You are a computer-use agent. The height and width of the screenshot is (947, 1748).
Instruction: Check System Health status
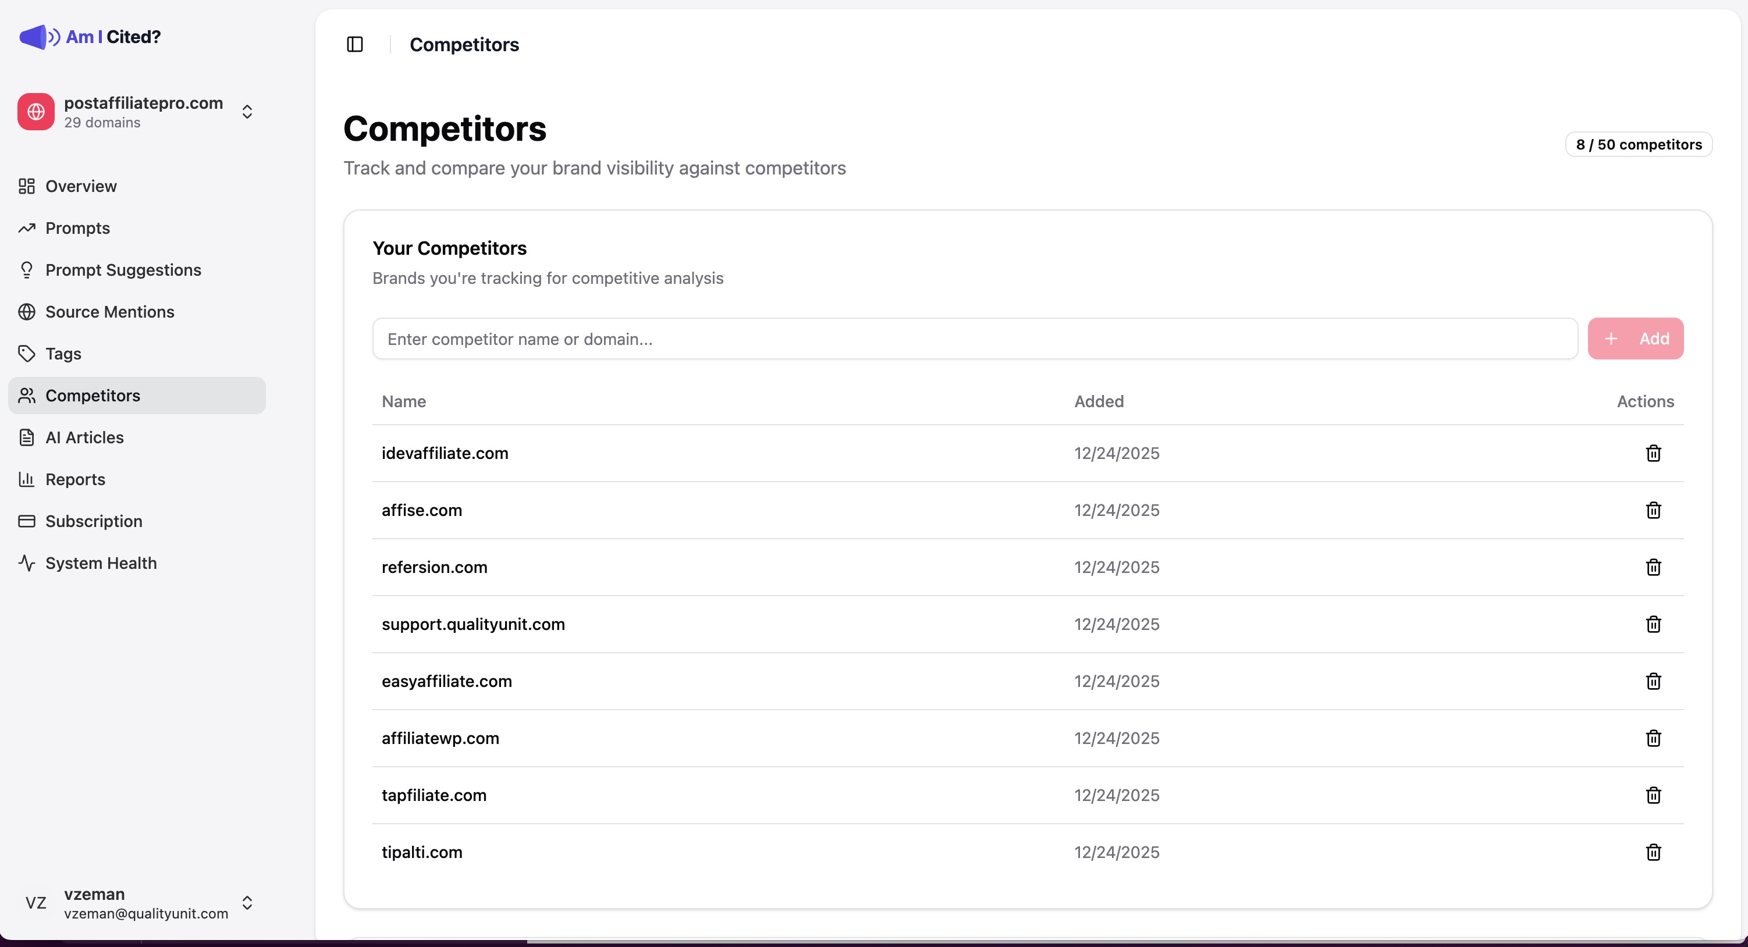coord(101,562)
